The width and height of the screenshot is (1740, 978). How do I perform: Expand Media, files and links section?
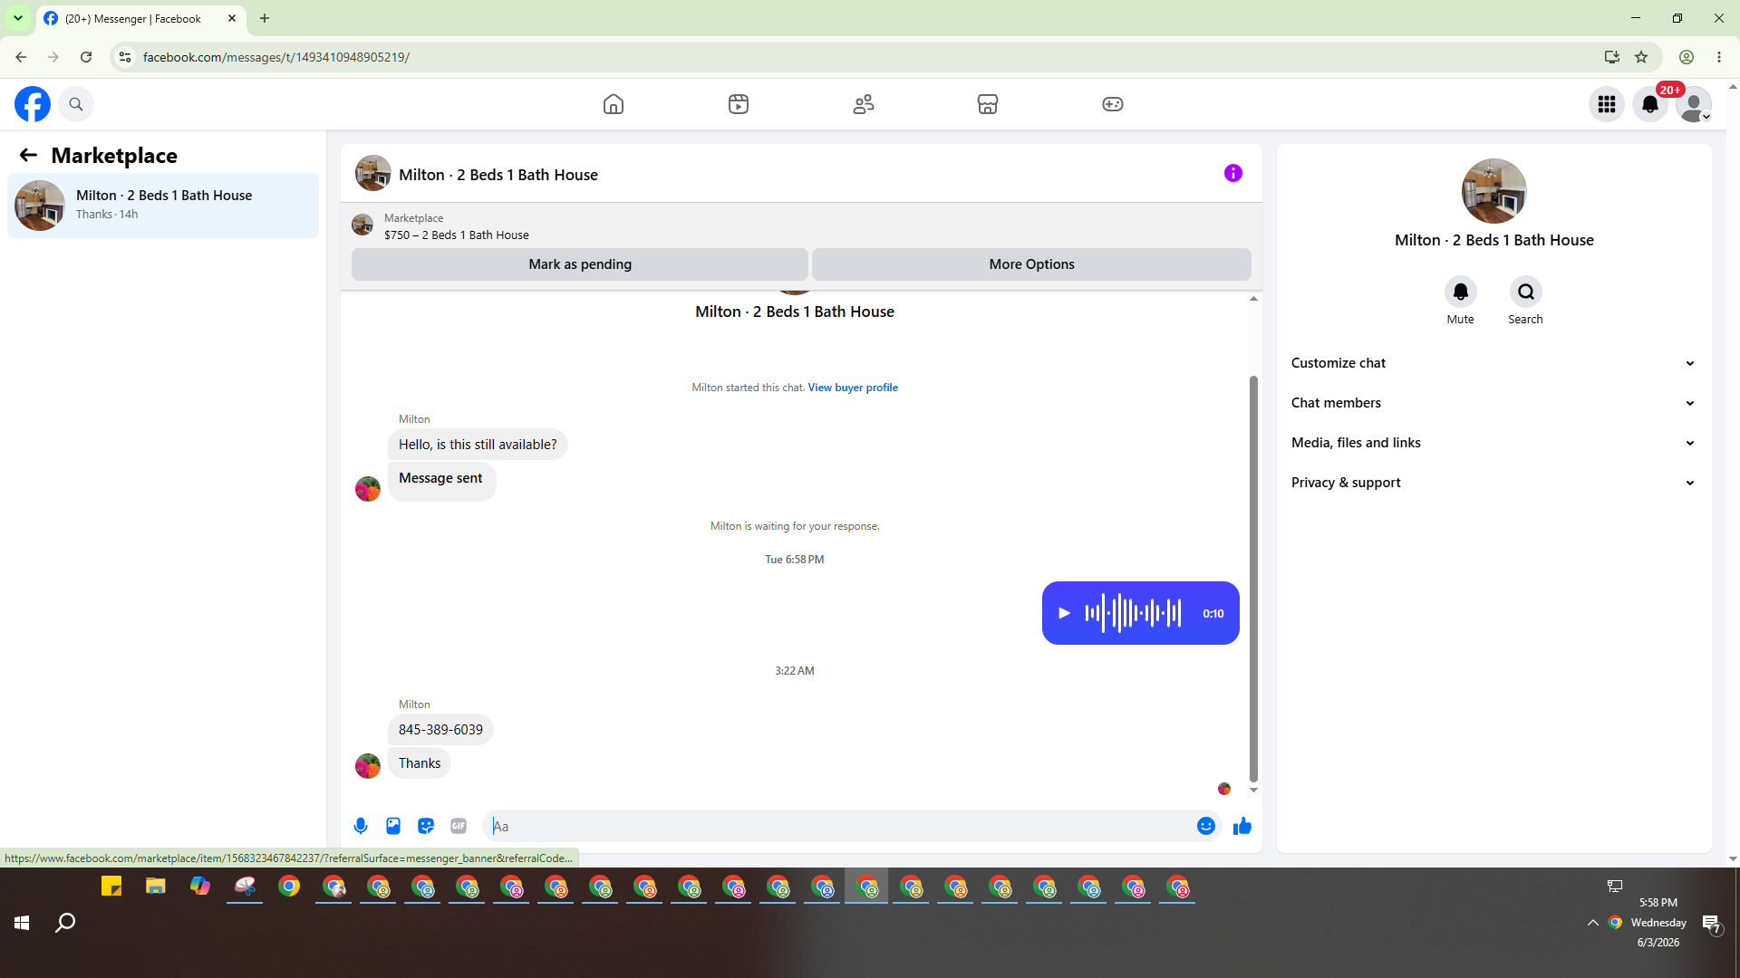click(1494, 443)
